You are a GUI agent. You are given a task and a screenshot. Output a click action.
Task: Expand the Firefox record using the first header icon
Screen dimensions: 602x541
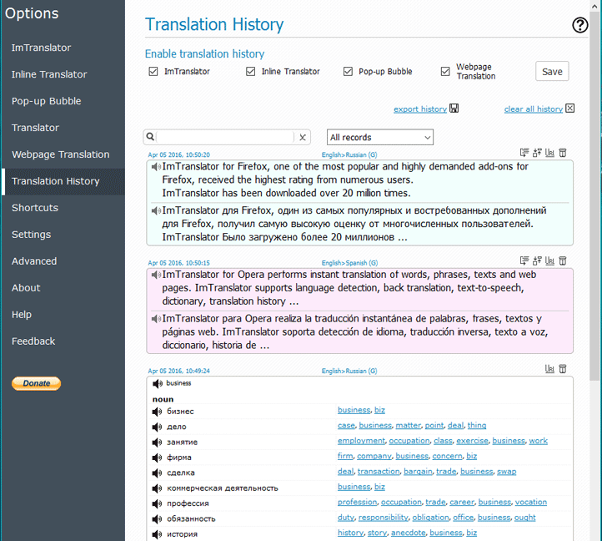(524, 153)
